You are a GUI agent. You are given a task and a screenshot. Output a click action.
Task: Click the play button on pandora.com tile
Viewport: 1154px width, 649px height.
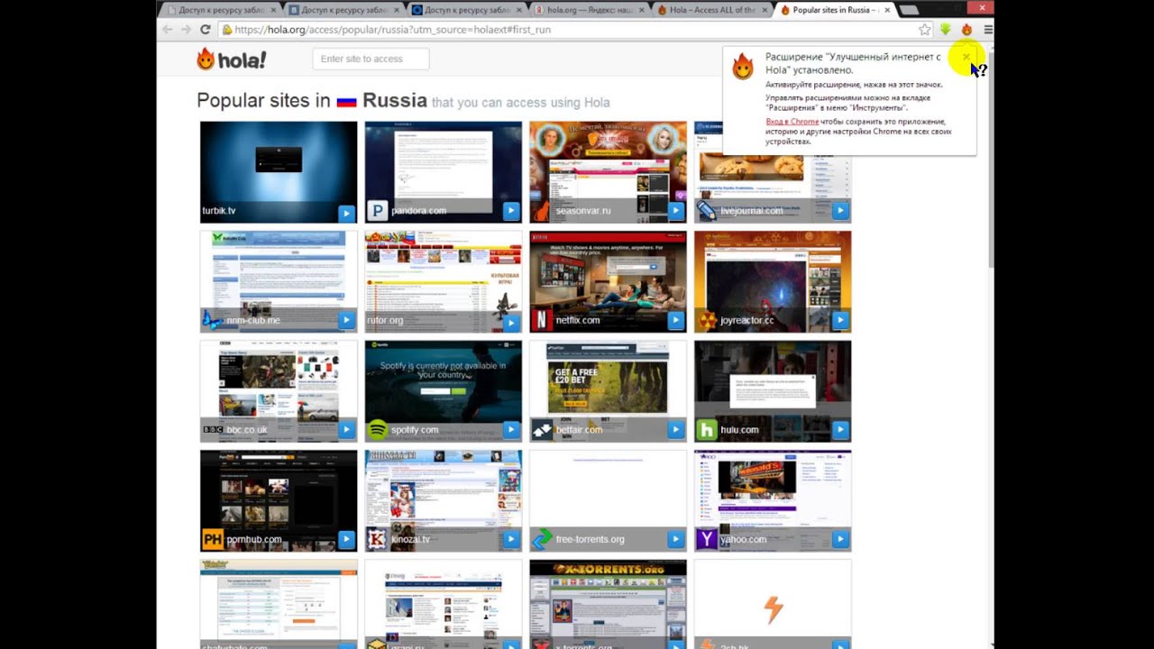click(511, 212)
